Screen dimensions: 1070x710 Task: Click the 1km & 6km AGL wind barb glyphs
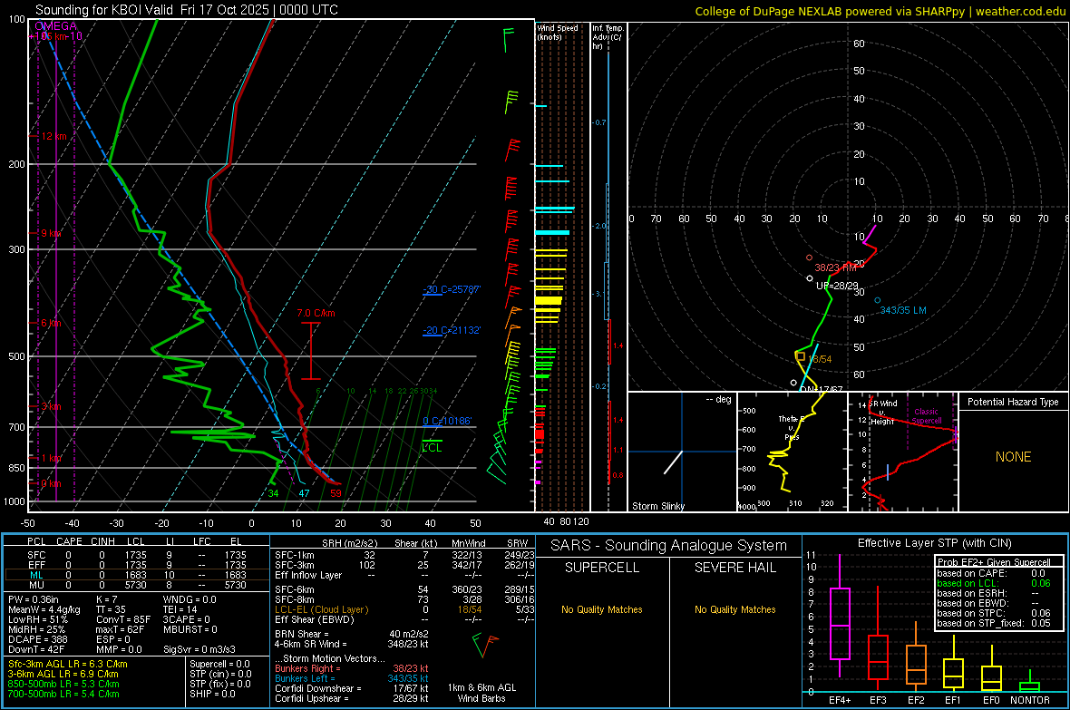485,645
